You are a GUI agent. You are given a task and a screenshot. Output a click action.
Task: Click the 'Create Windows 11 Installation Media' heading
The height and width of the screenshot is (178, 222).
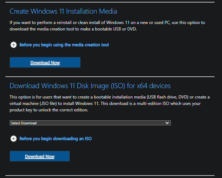click(x=63, y=11)
